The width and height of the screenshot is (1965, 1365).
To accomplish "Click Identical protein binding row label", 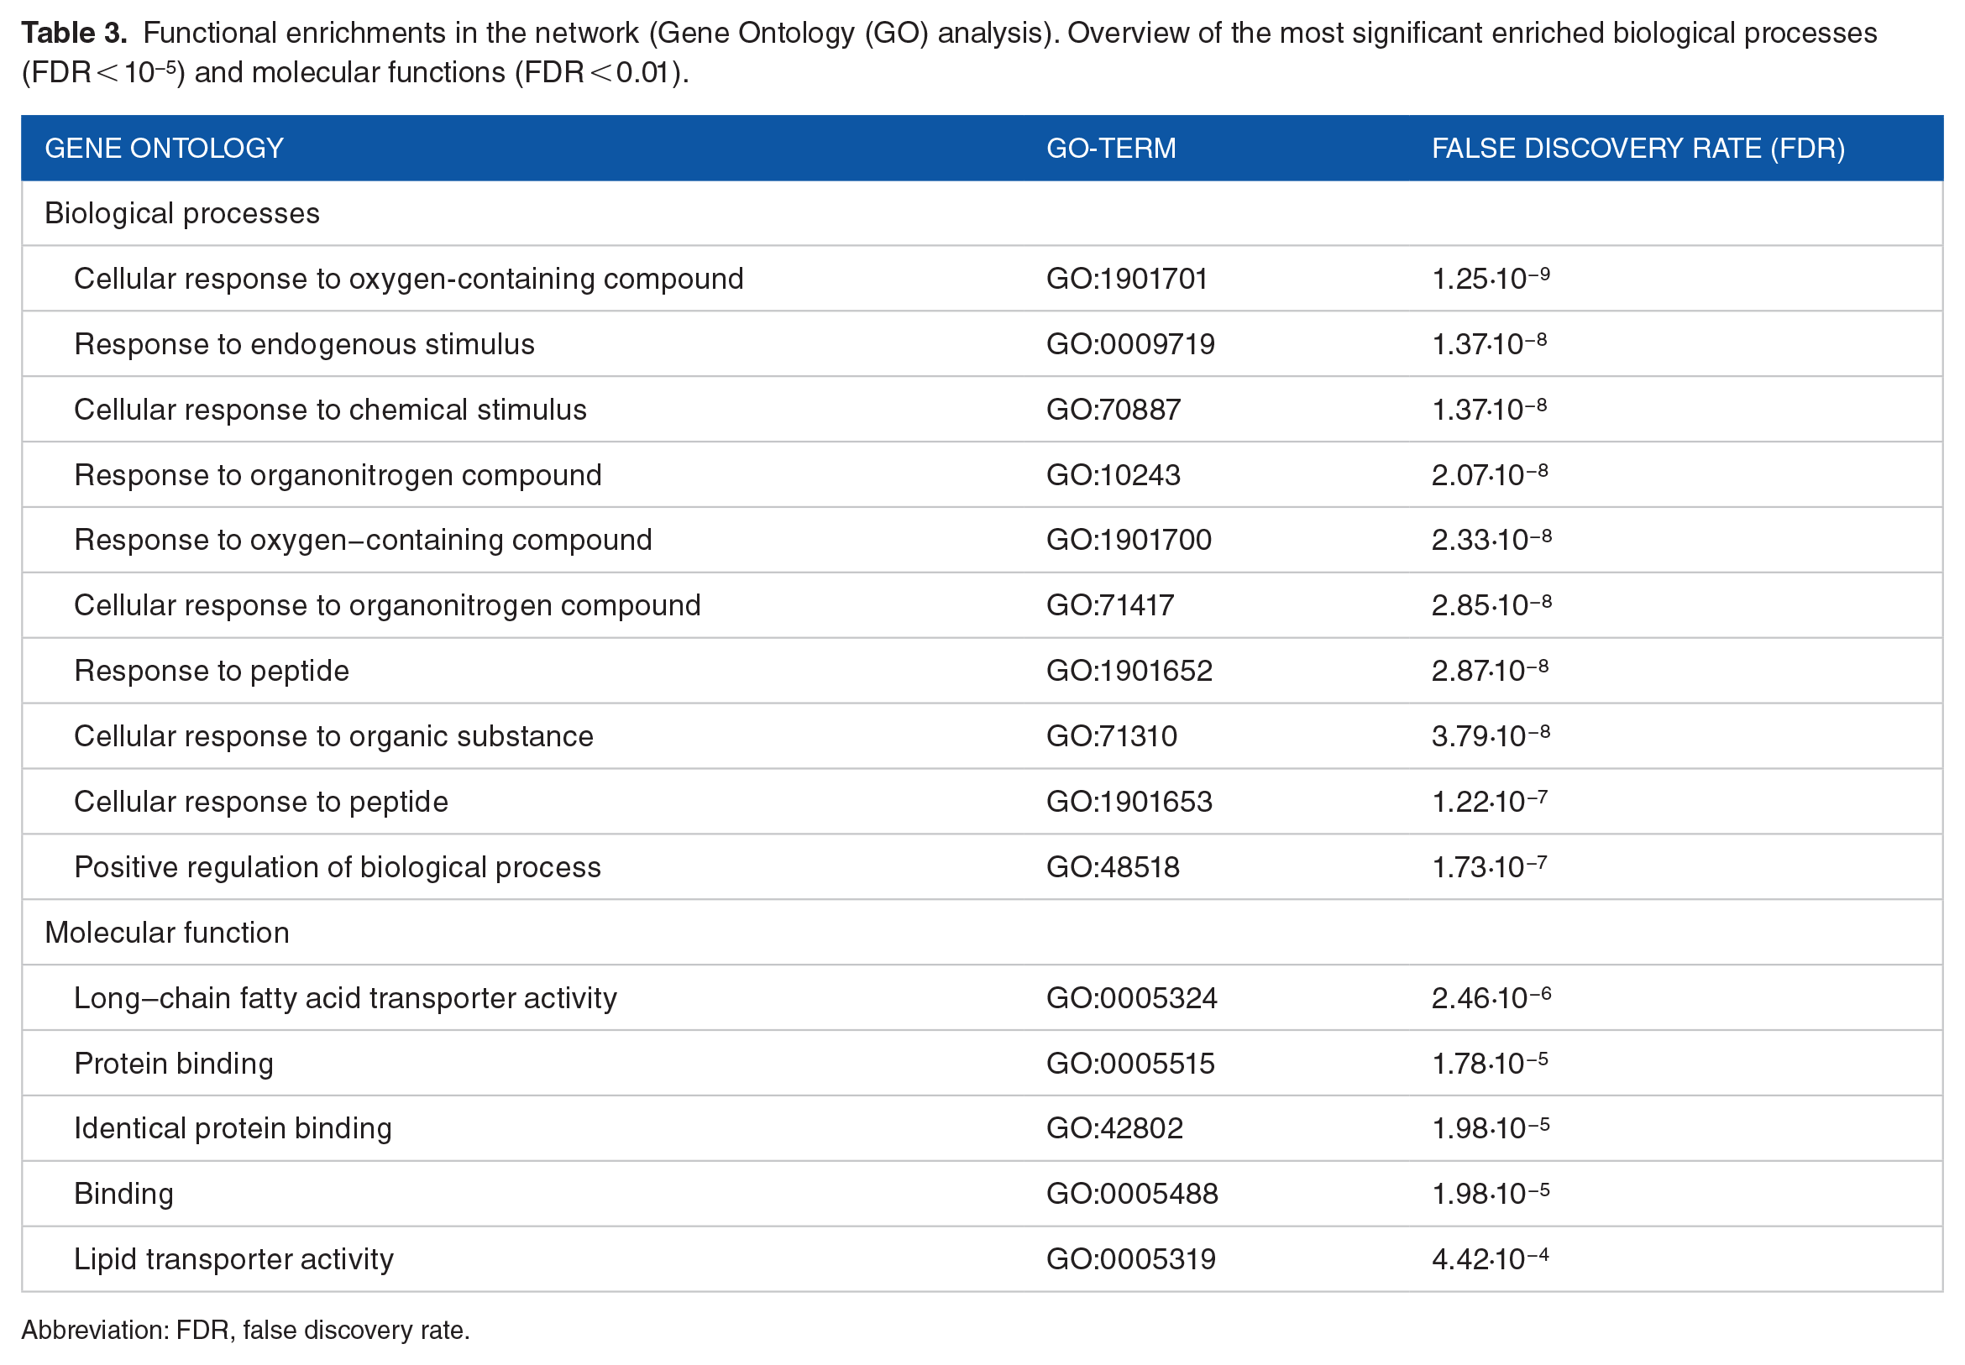I will [233, 1128].
